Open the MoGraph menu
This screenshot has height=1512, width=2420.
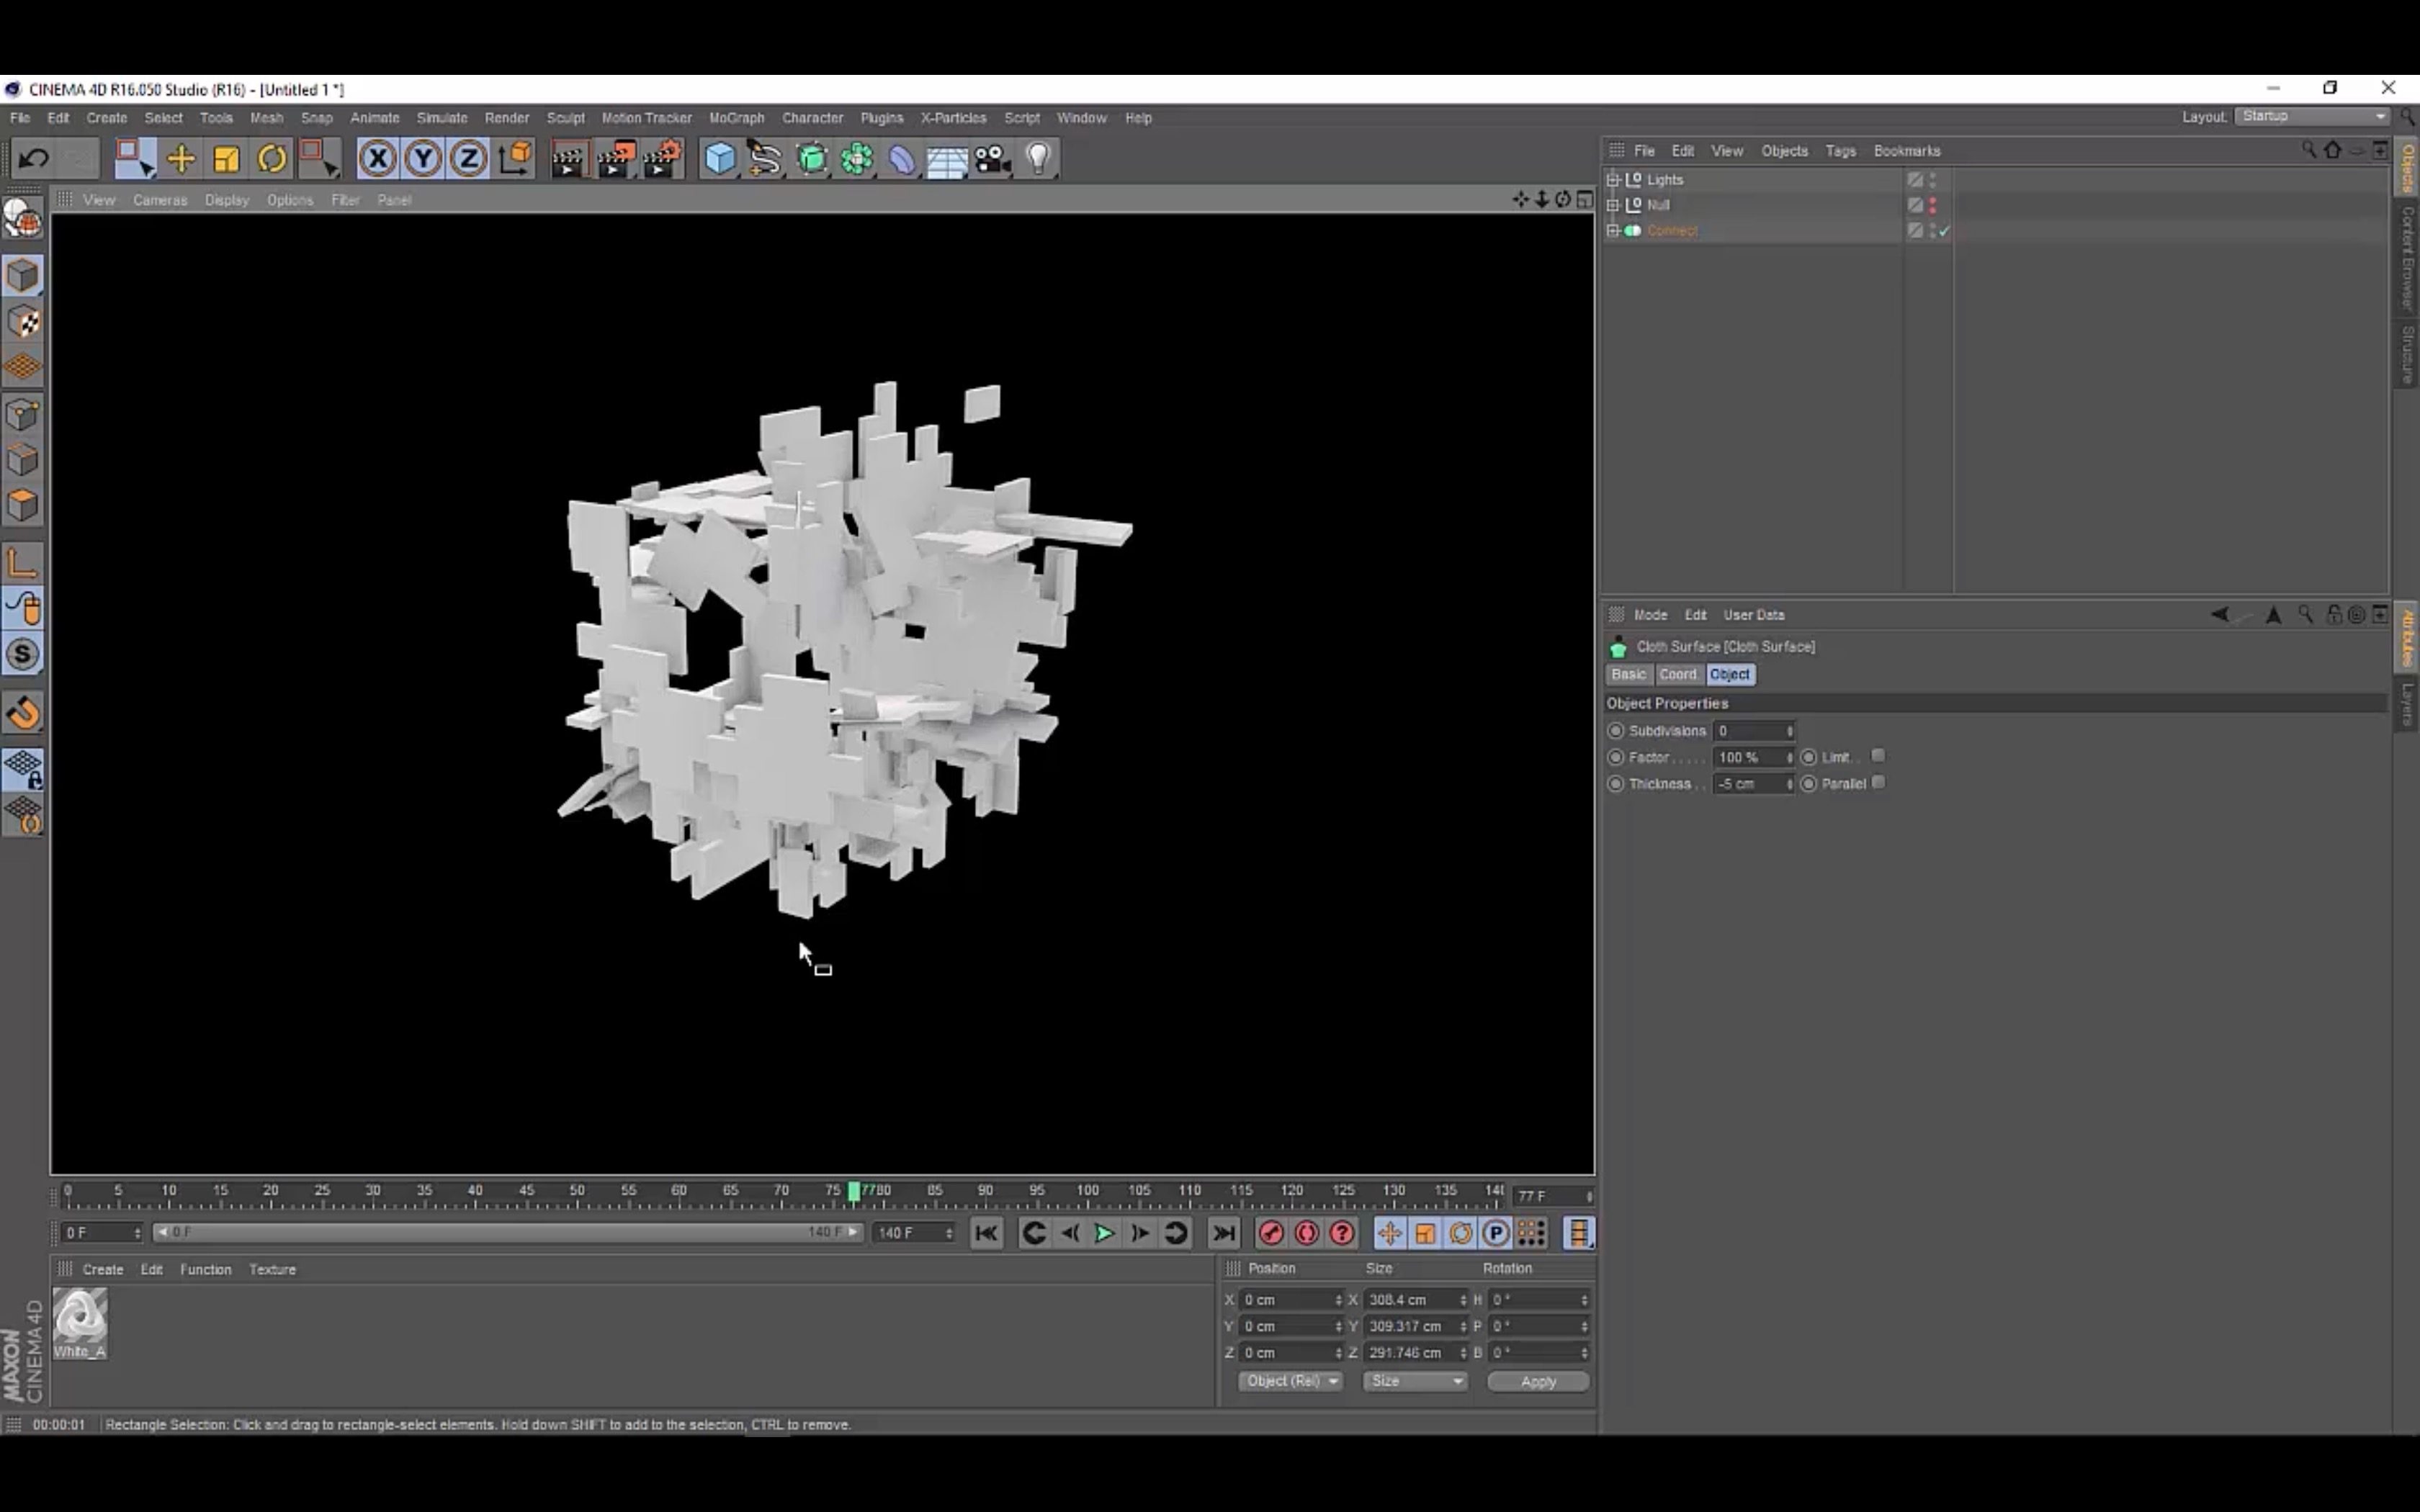tap(736, 118)
